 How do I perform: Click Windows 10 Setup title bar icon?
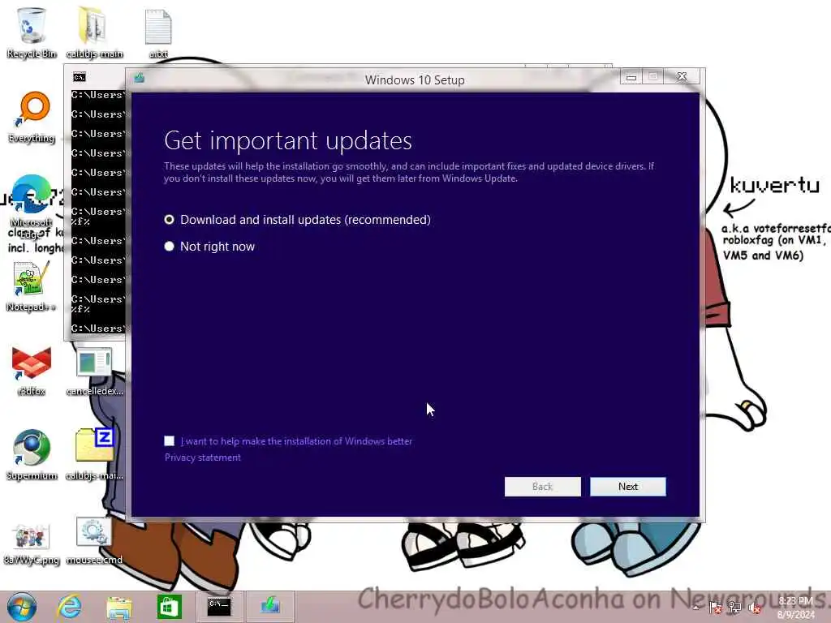(x=139, y=79)
